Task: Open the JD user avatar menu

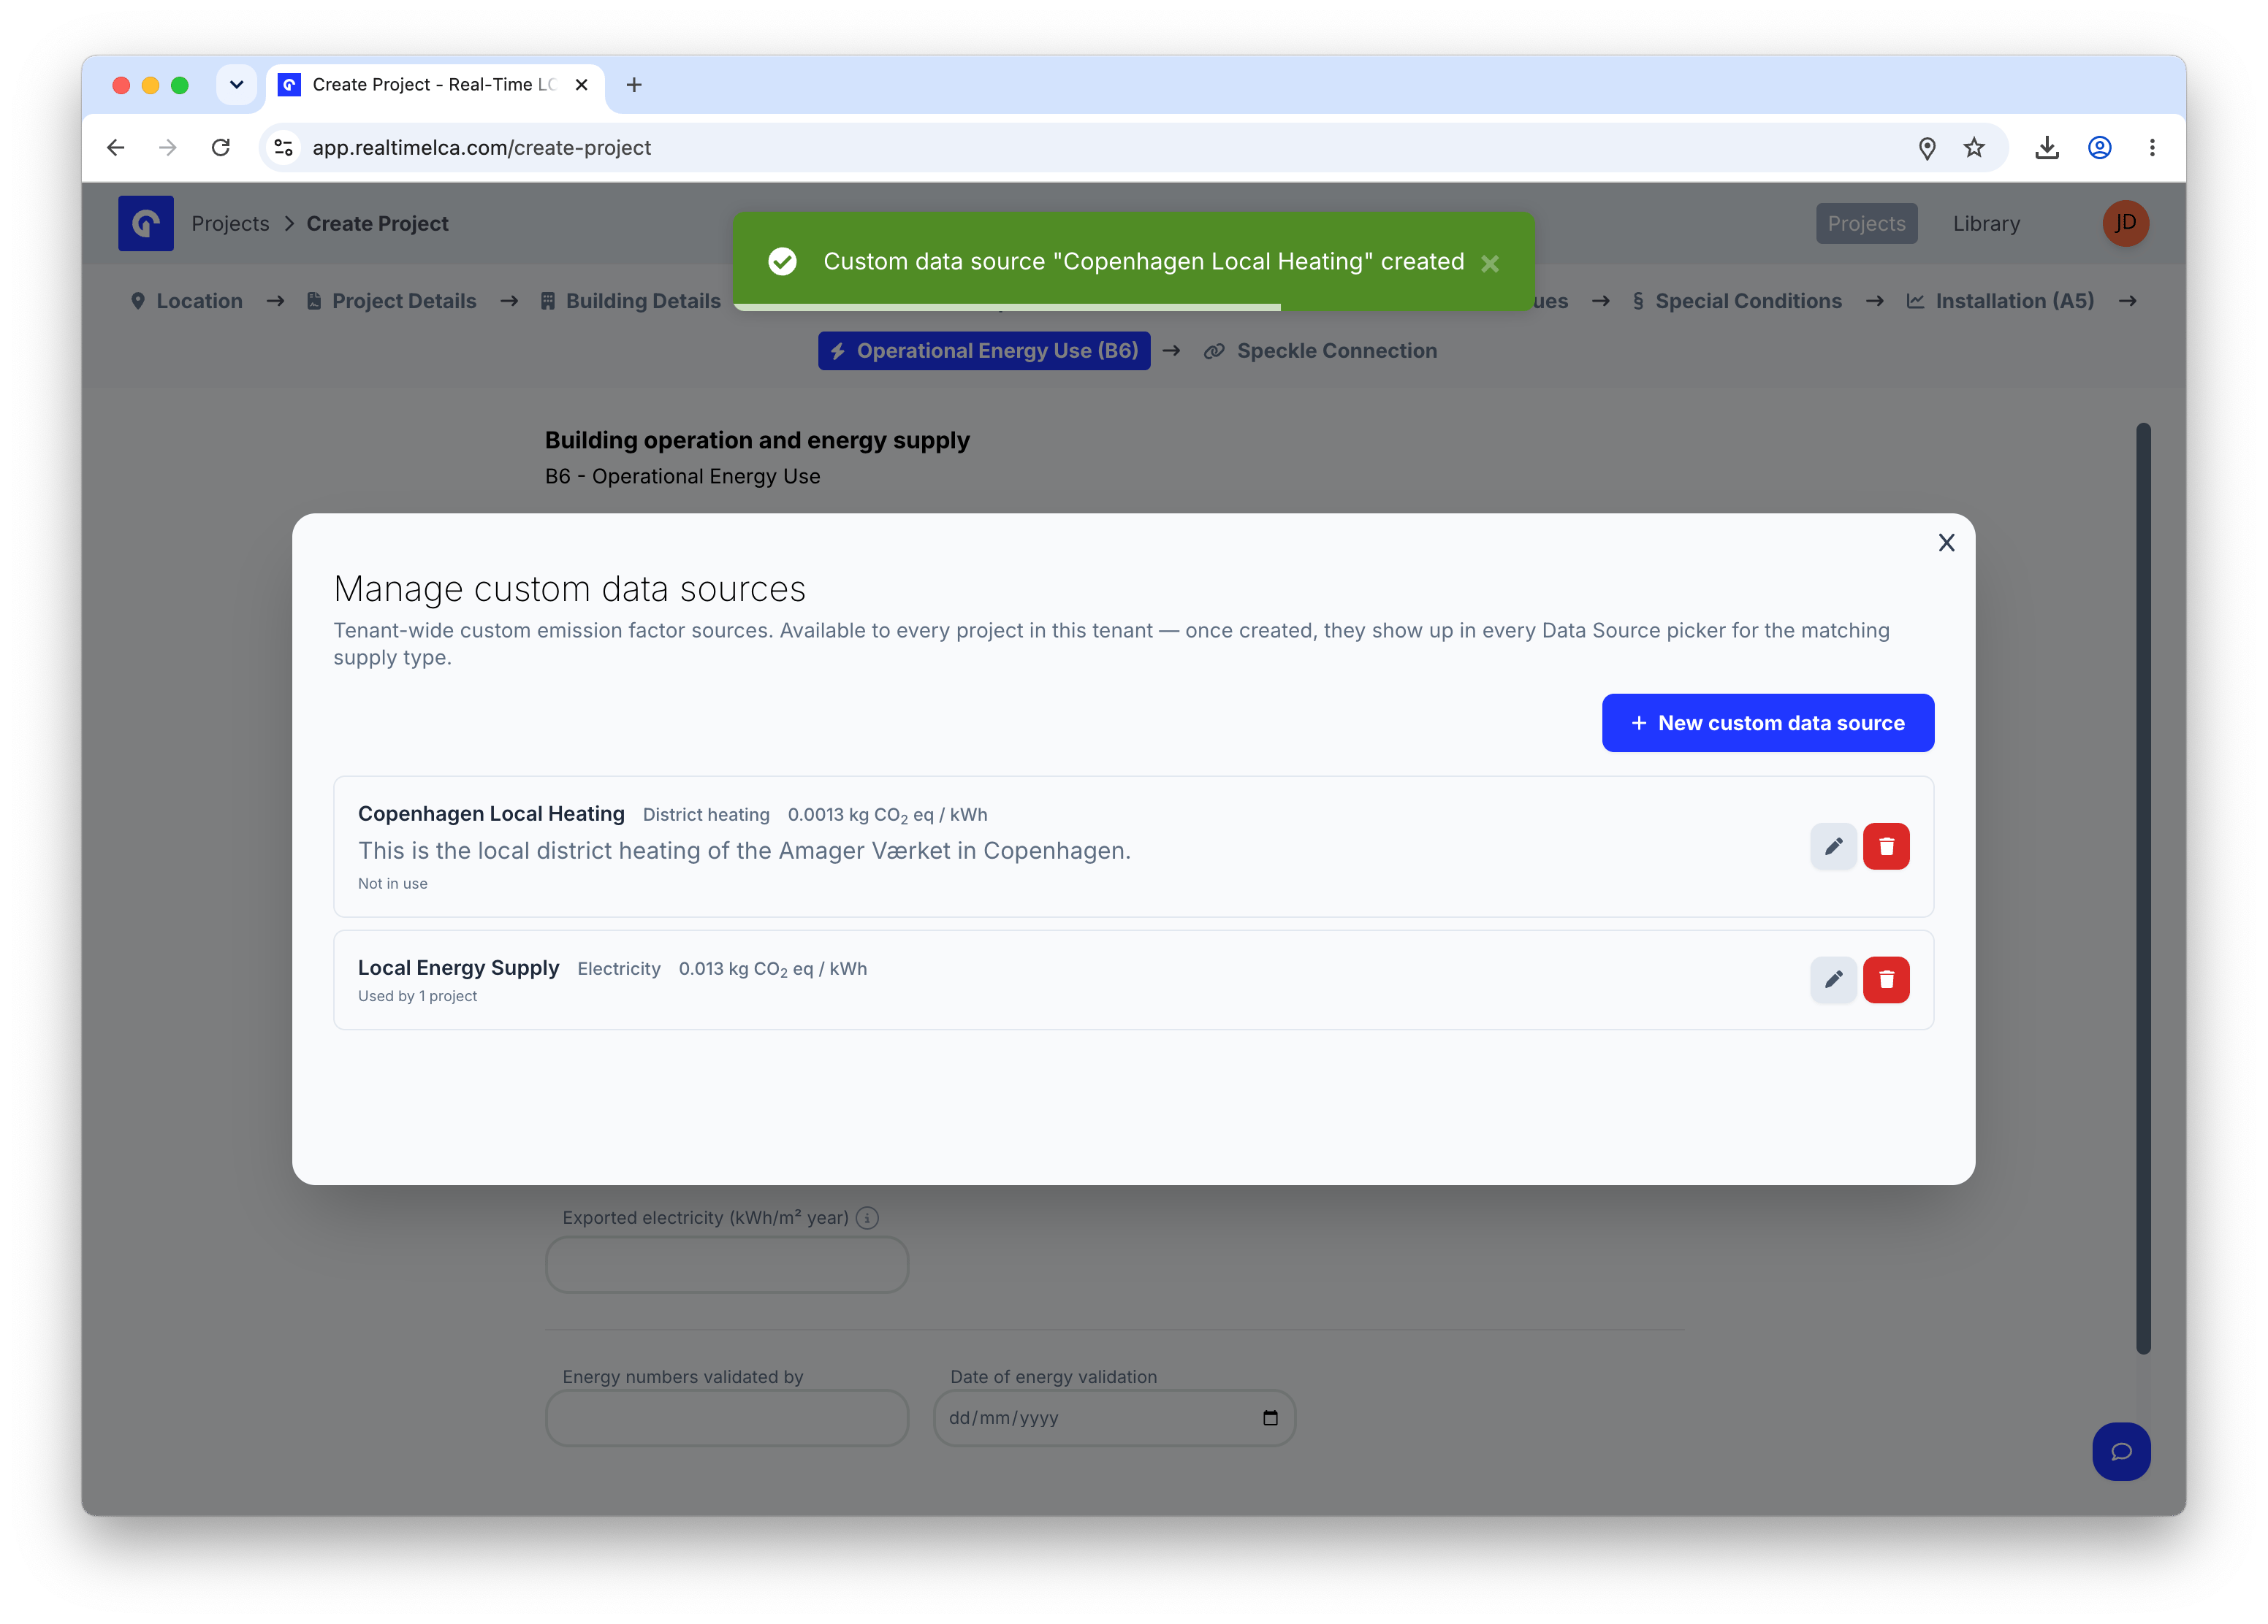Action: click(x=2125, y=223)
